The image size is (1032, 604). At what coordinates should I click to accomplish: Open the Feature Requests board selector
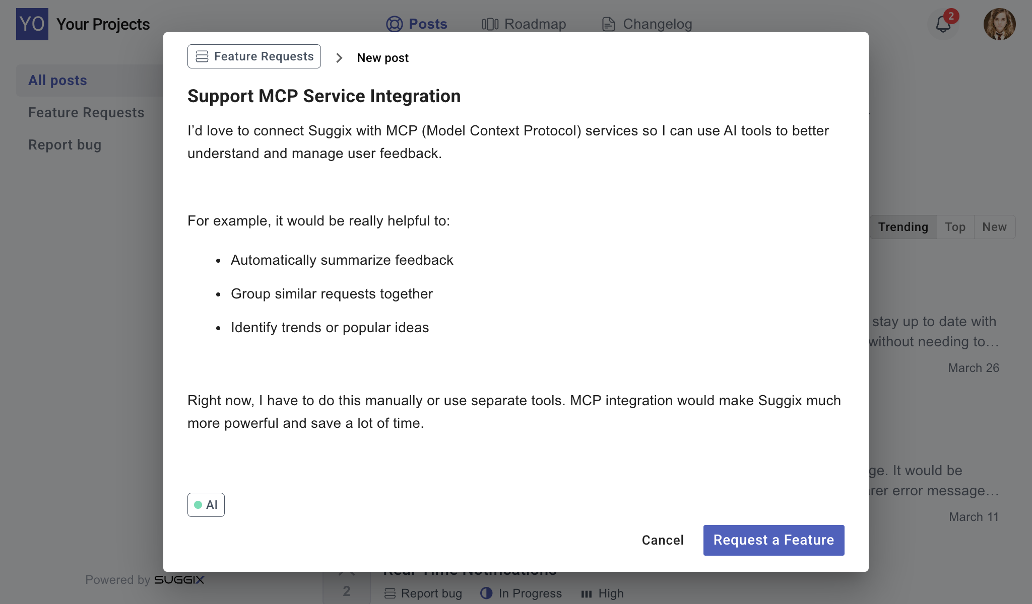254,56
